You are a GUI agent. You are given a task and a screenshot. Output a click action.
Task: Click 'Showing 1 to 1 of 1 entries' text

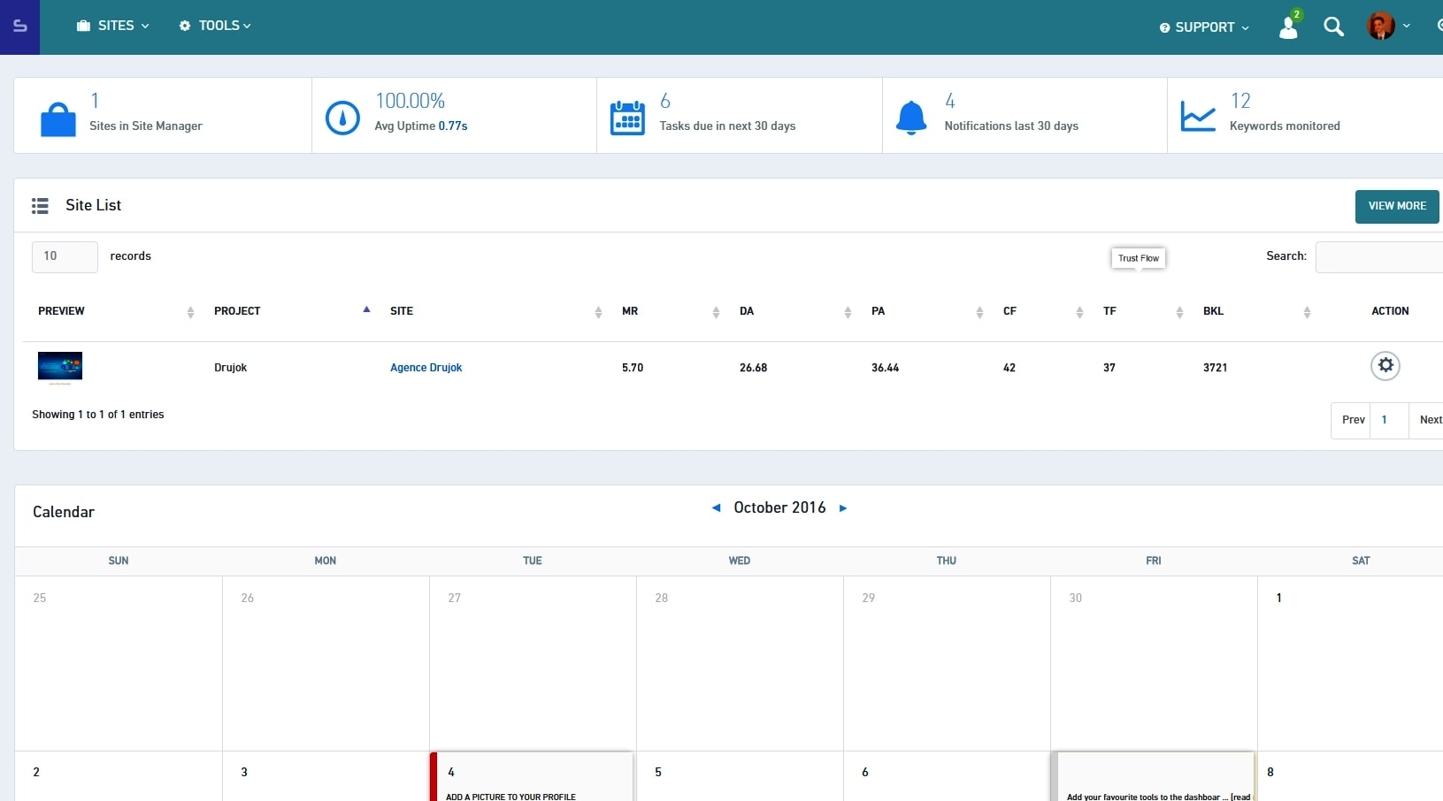pyautogui.click(x=98, y=415)
